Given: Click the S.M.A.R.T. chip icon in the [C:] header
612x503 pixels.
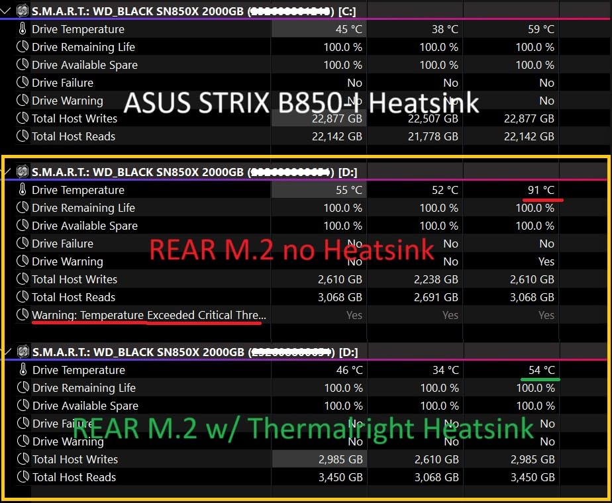Looking at the screenshot, I should [x=23, y=11].
